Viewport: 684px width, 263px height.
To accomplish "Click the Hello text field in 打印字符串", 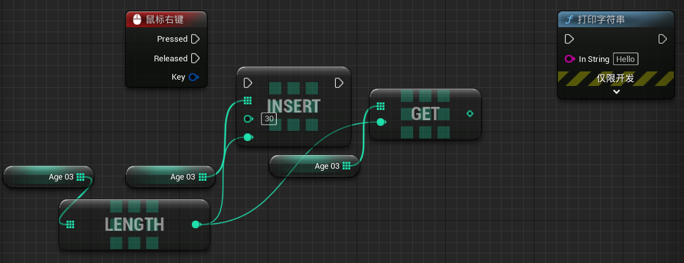I will 626,59.
